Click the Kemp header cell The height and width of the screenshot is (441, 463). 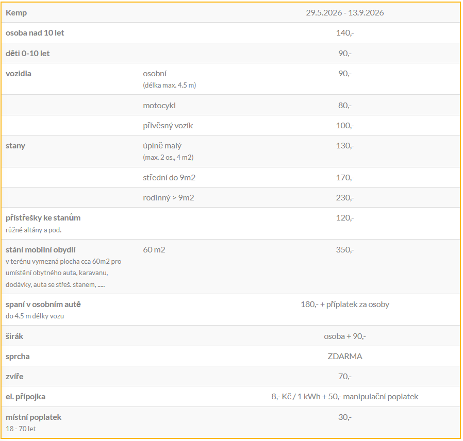16,13
